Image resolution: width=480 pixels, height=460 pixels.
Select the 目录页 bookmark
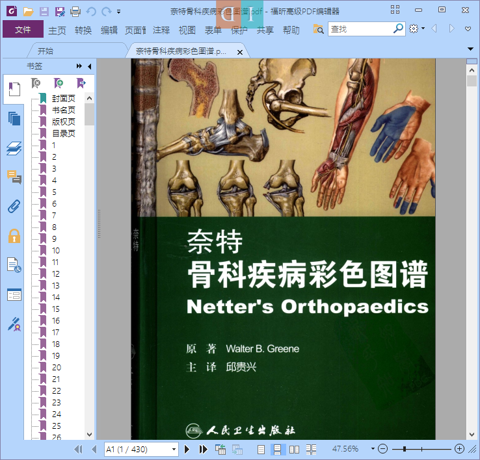[63, 133]
